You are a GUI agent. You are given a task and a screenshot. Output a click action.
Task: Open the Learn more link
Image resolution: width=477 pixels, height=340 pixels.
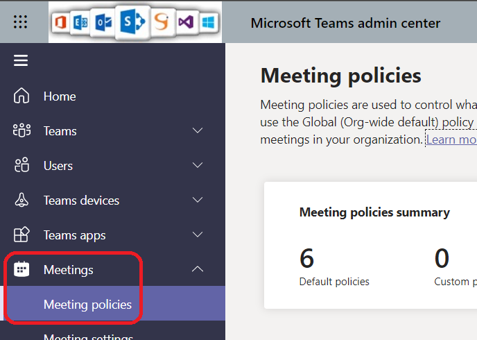[451, 139]
